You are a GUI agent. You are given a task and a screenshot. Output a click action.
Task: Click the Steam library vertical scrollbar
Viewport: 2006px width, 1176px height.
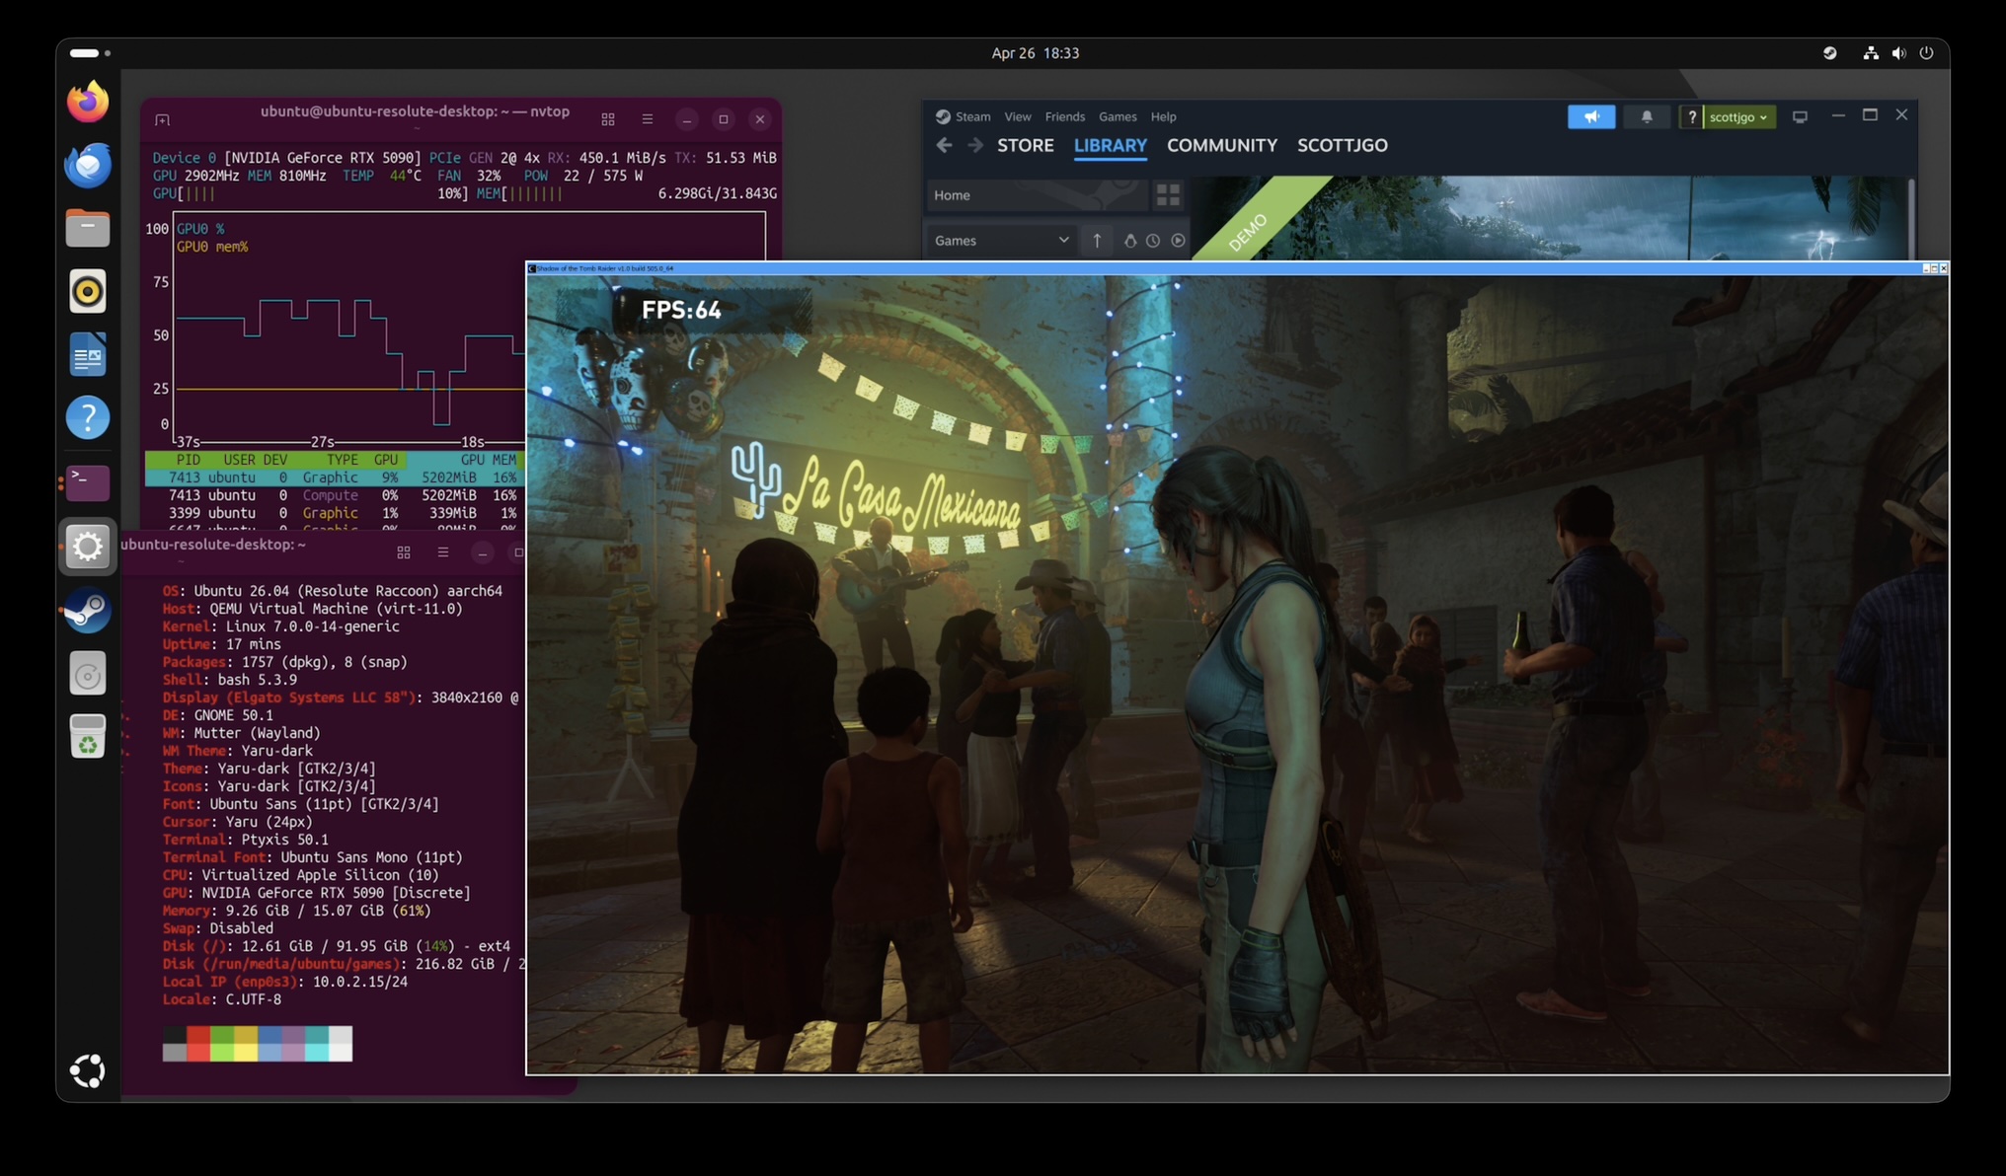pos(1911,218)
